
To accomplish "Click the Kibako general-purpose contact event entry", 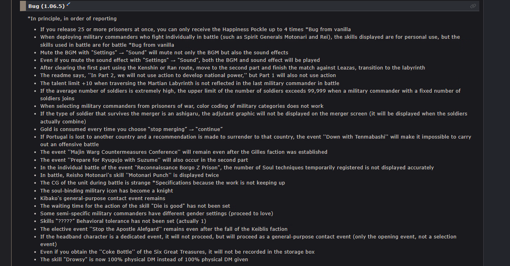I will pyautogui.click(x=102, y=198).
